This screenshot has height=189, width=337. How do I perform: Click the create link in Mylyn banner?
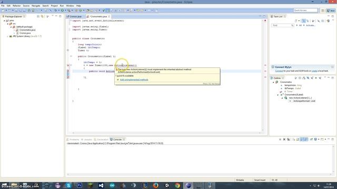coord(314,71)
